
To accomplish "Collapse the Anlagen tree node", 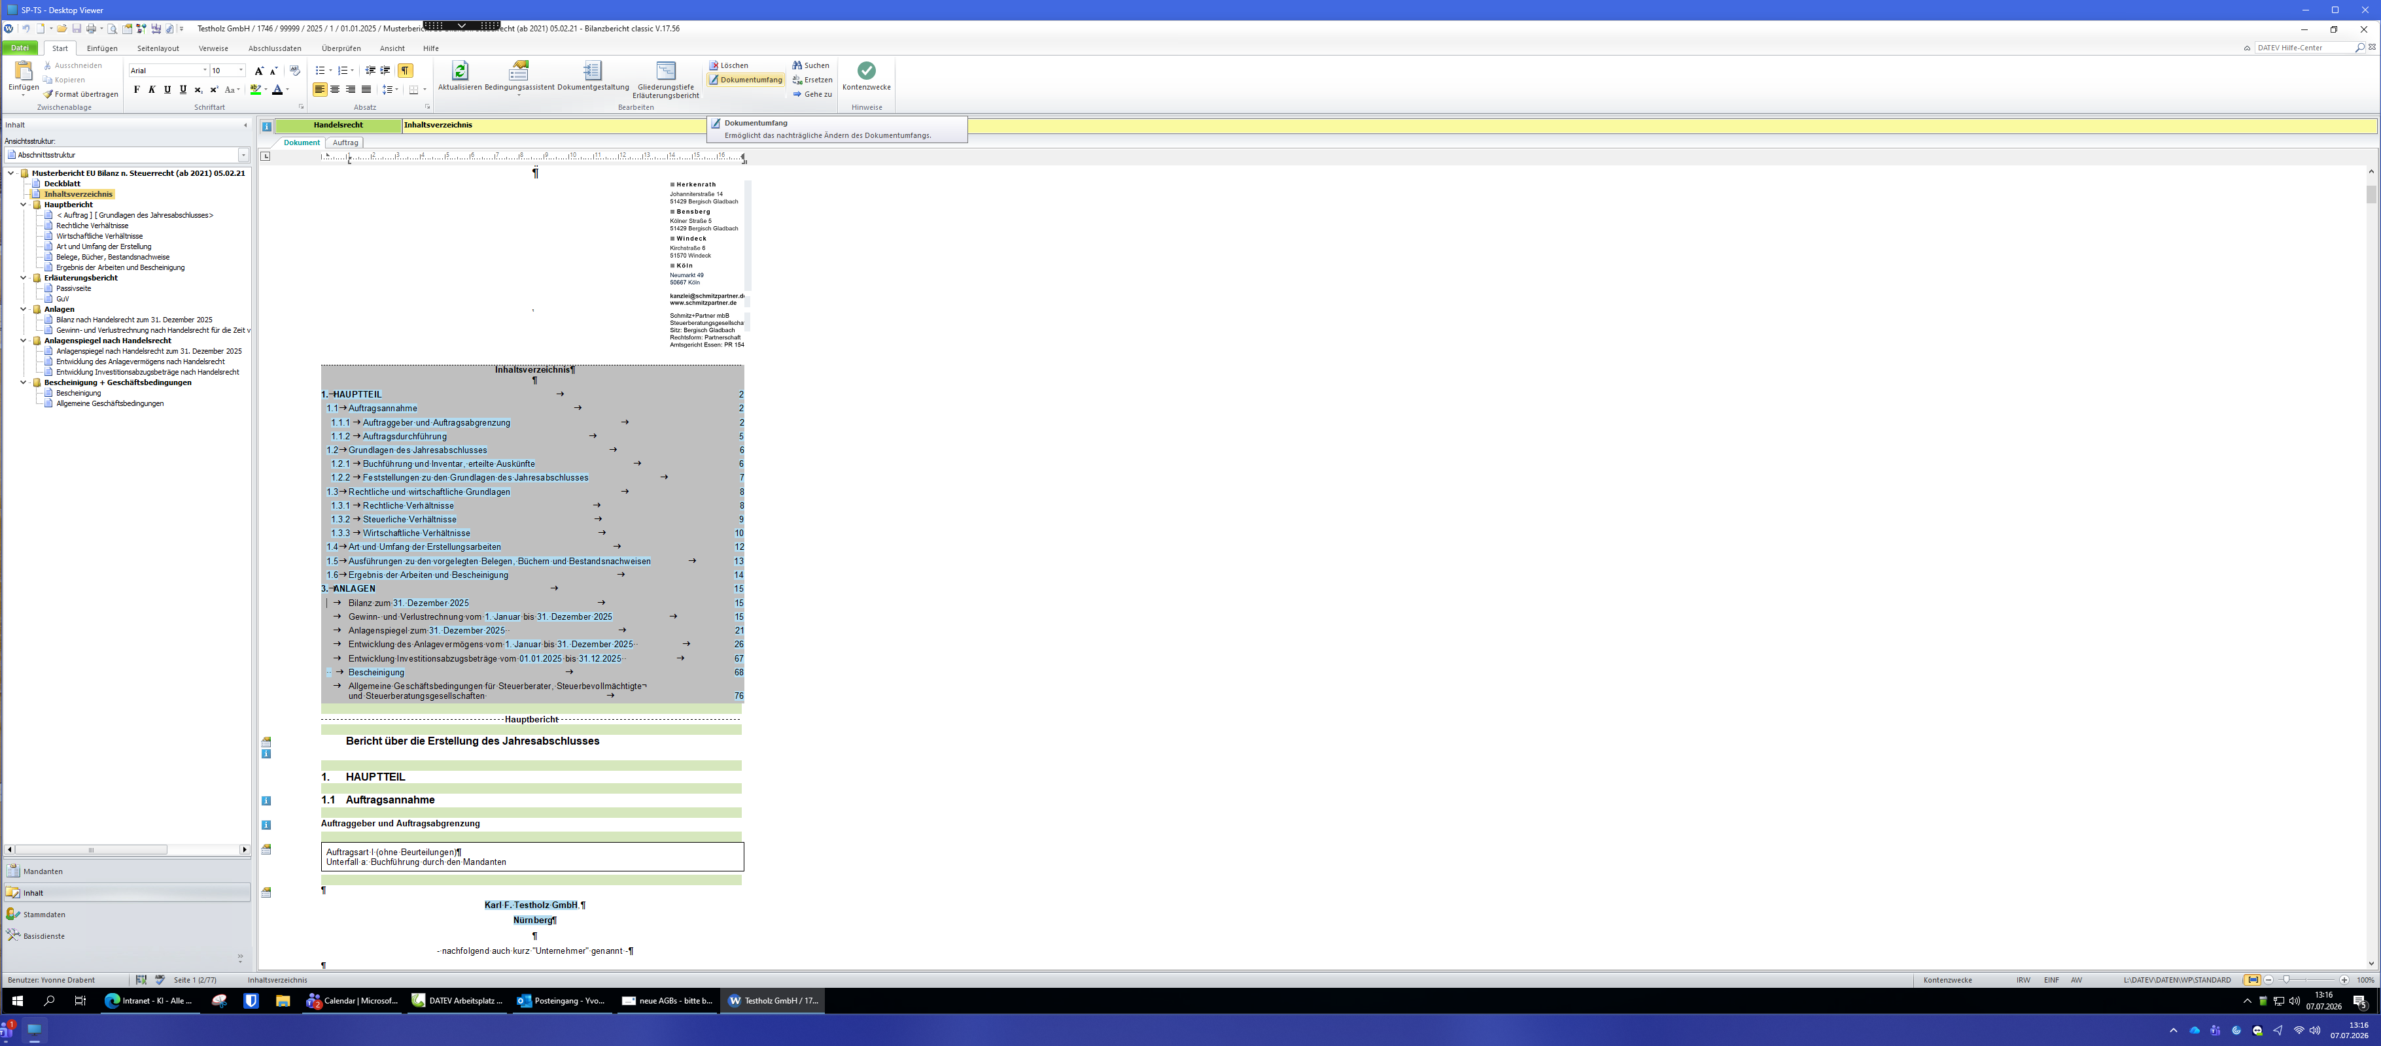I will pyautogui.click(x=23, y=309).
